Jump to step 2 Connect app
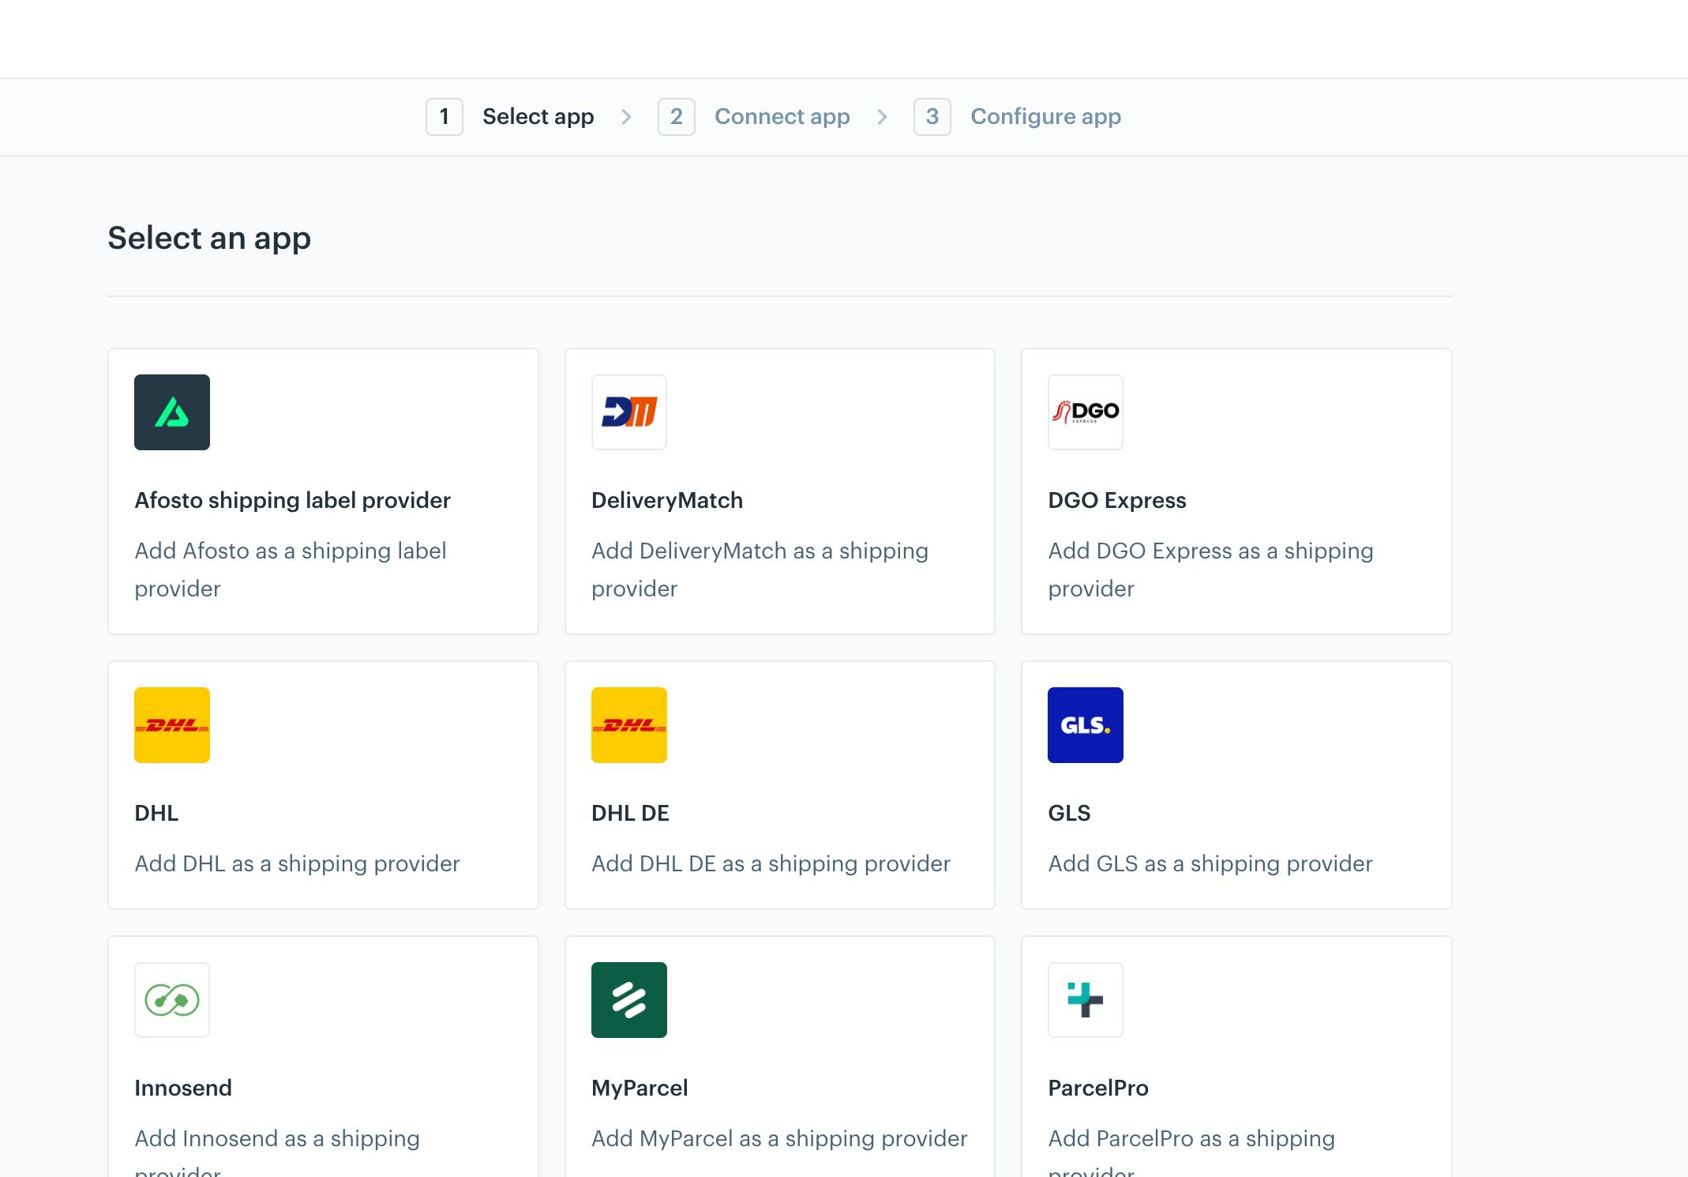This screenshot has height=1177, width=1688. point(754,117)
